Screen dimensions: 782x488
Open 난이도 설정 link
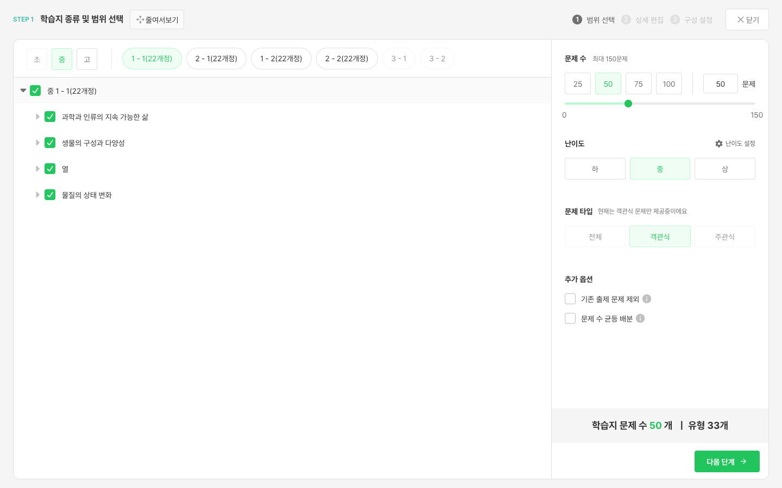click(735, 144)
